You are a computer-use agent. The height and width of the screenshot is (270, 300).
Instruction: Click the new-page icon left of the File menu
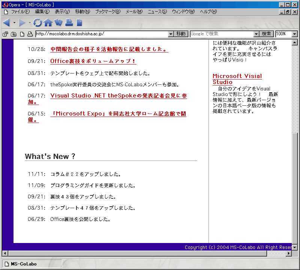click(x=6, y=12)
